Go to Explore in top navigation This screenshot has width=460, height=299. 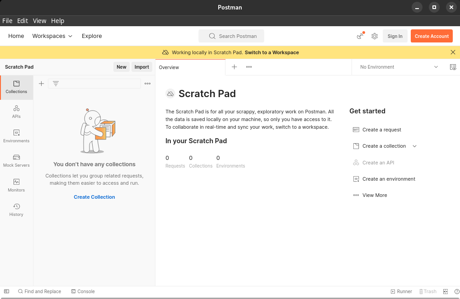(92, 36)
